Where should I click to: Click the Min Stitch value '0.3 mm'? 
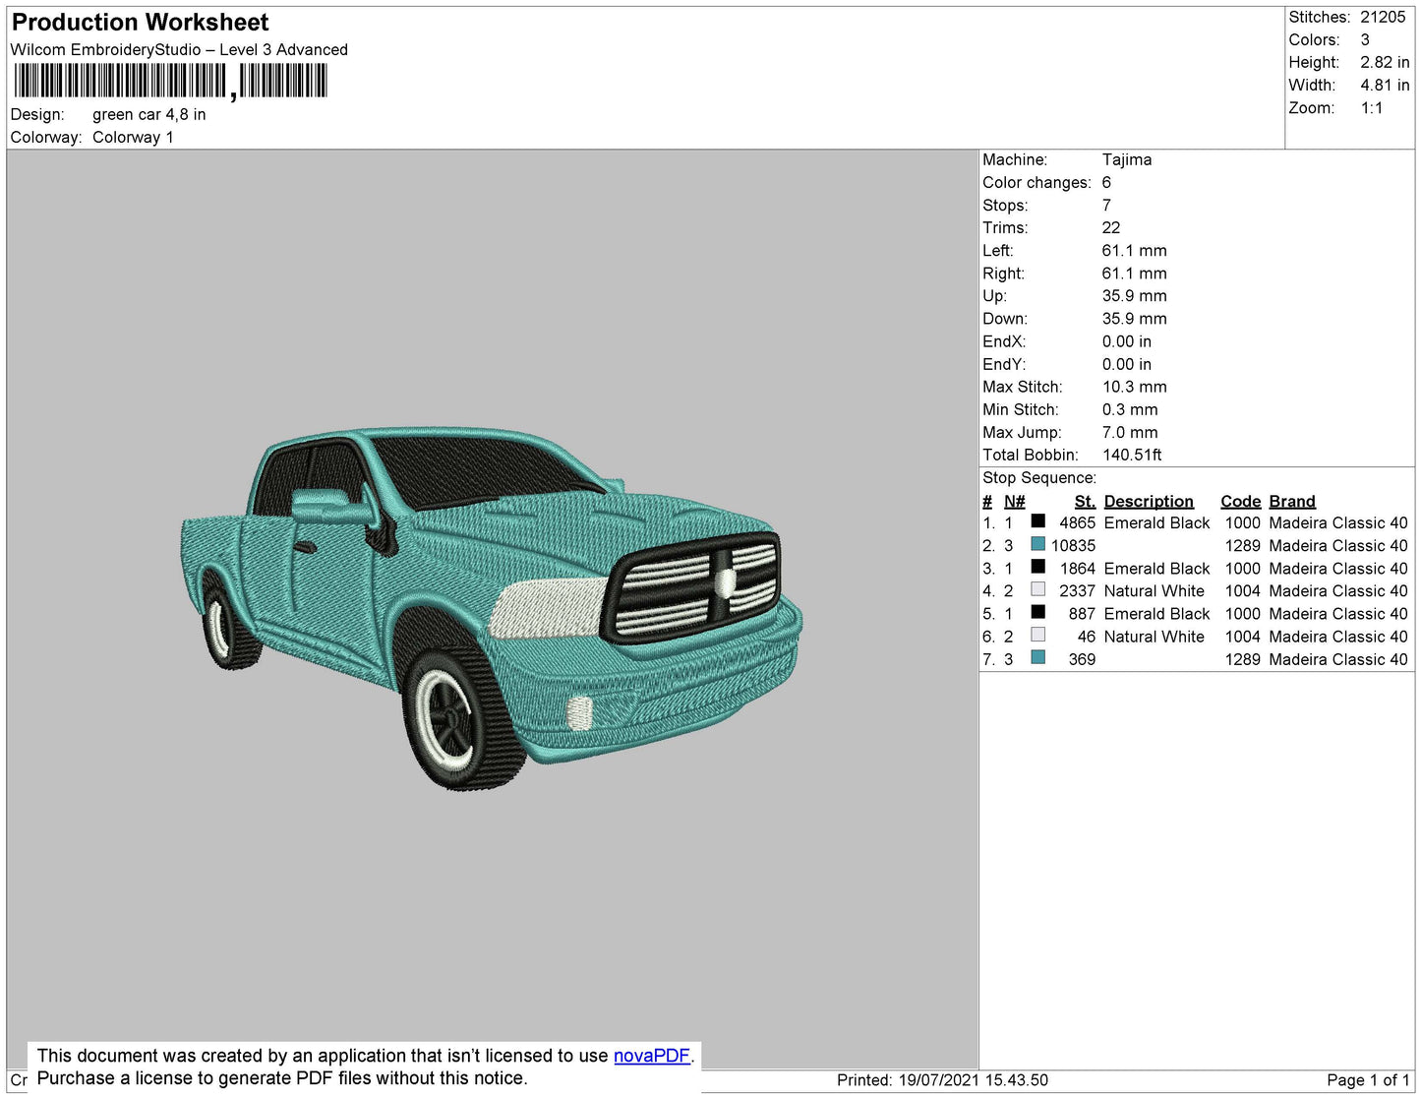coord(1130,409)
